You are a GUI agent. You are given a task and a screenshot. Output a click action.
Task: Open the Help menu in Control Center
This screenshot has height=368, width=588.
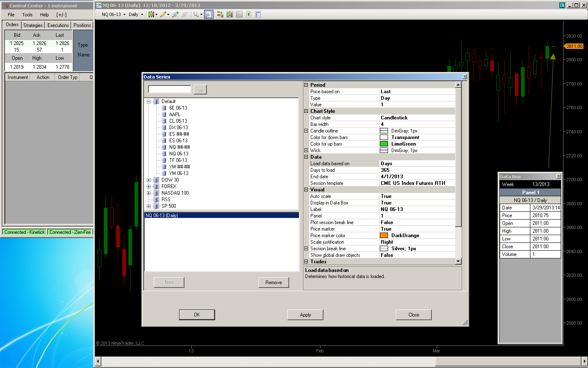pyautogui.click(x=45, y=15)
